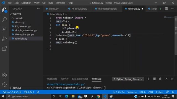This screenshot has height=99, width=177.
Task: Open the Run menu
Action: (x=50, y=3)
